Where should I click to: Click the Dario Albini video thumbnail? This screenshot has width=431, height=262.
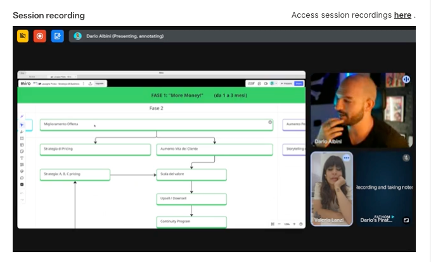pos(361,110)
